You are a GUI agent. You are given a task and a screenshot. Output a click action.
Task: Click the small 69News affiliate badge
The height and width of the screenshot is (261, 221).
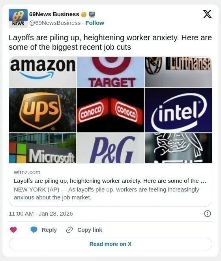click(92, 15)
